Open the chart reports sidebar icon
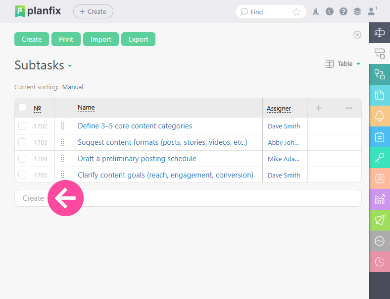The width and height of the screenshot is (390, 299). (380, 199)
